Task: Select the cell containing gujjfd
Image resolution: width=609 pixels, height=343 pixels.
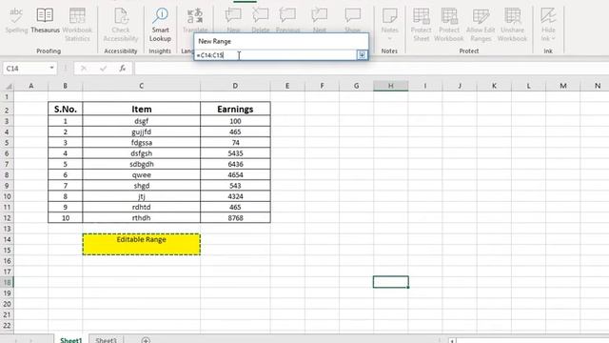Action: [x=142, y=131]
